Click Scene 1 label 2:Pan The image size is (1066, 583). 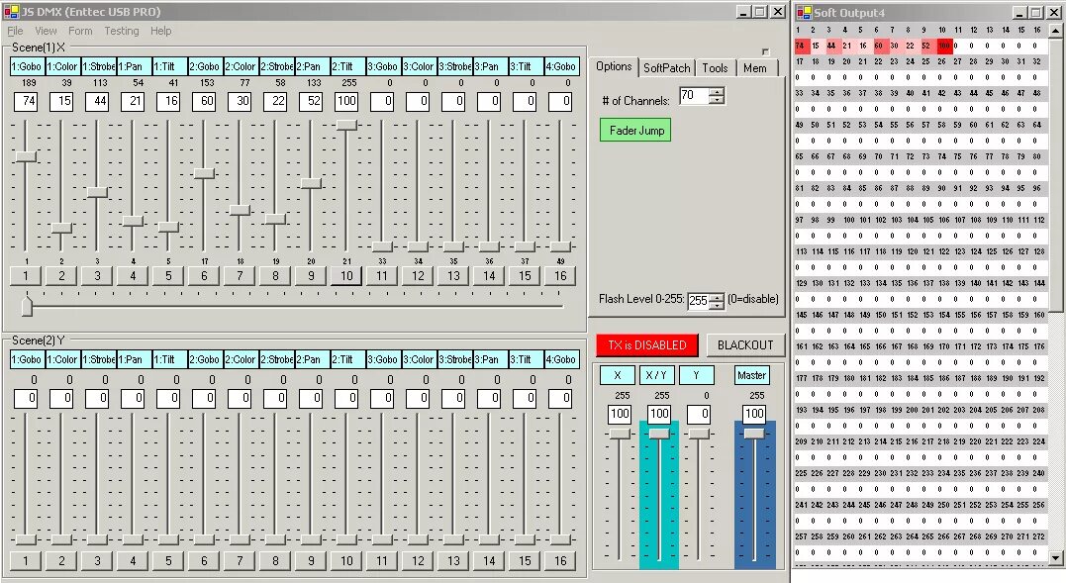point(312,66)
